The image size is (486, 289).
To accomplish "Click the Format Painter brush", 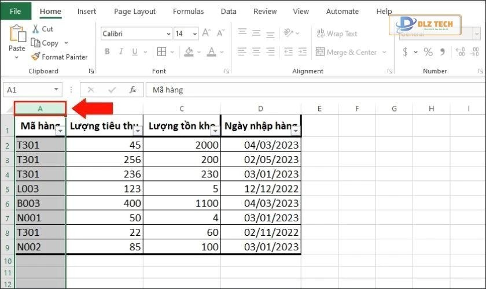I will tap(36, 57).
